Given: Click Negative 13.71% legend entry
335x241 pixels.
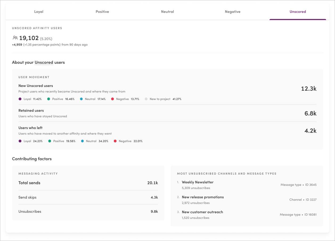Looking at the screenshot, I should [125, 99].
